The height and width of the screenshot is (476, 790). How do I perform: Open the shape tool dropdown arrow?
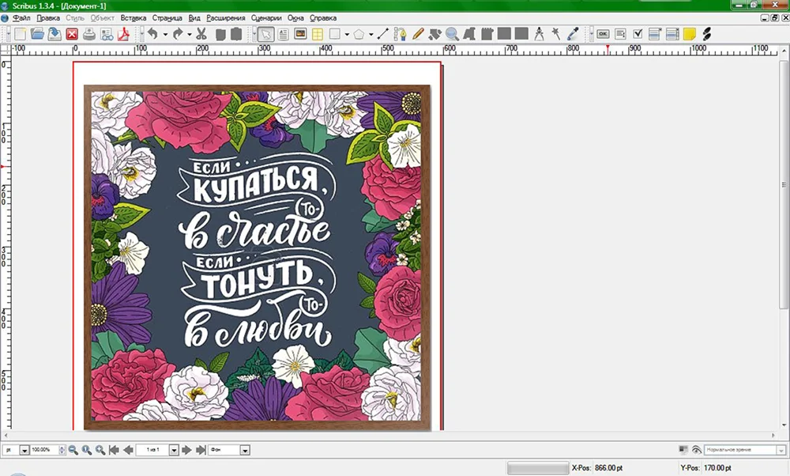(x=347, y=34)
